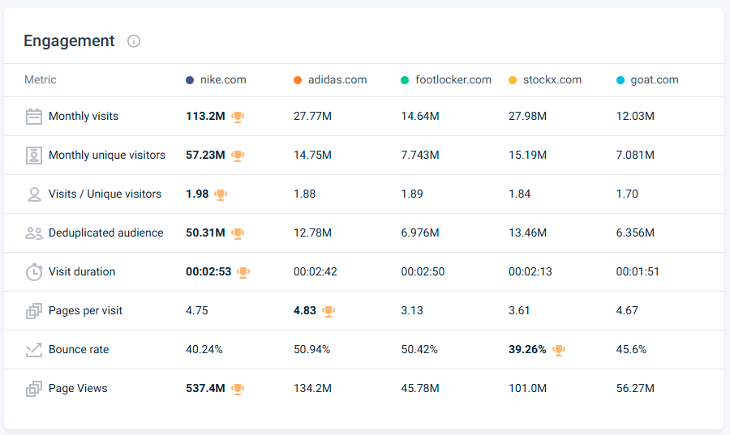The image size is (730, 435).
Task: Click the dark blue nike.com color dot
Action: pos(190,80)
